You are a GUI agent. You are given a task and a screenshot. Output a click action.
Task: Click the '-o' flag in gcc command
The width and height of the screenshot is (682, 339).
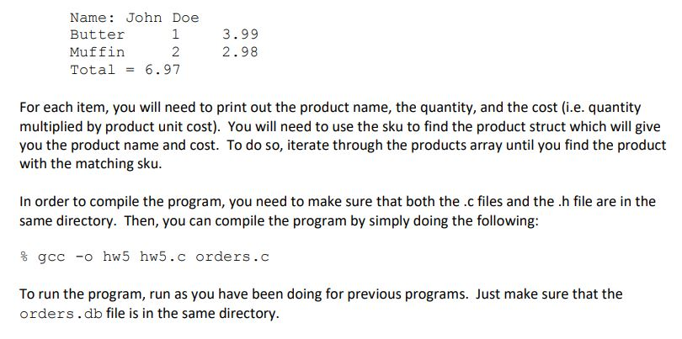click(84, 257)
